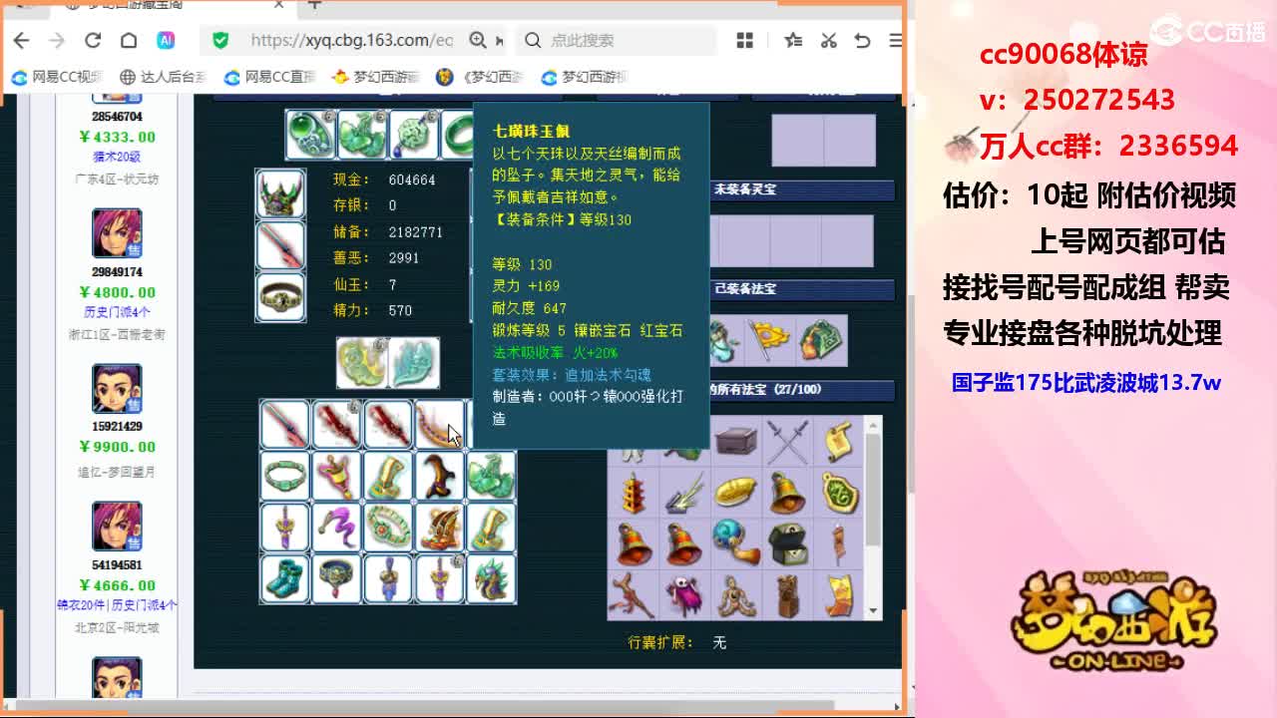Select the green jade bracelet in inventory
1277x718 pixels.
285,477
